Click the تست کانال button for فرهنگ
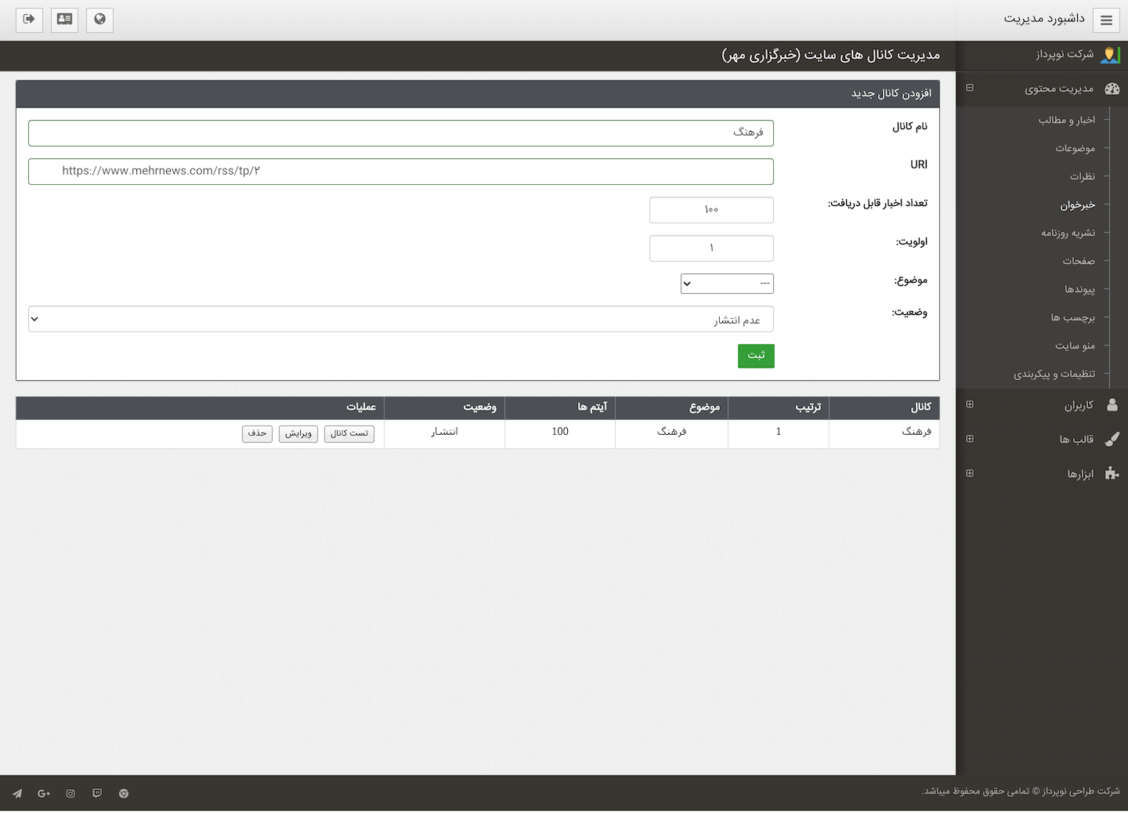1128x822 pixels. 349,433
